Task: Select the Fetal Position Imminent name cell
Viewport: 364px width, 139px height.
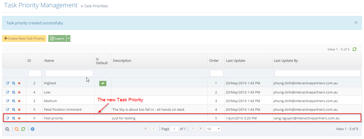Action: click(69, 109)
